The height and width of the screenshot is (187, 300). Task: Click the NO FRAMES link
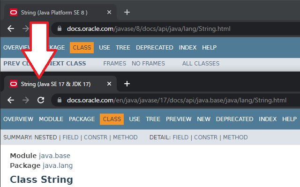148,64
